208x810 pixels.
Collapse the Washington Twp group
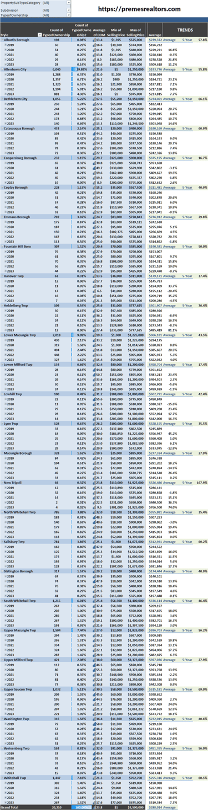(x=2, y=718)
